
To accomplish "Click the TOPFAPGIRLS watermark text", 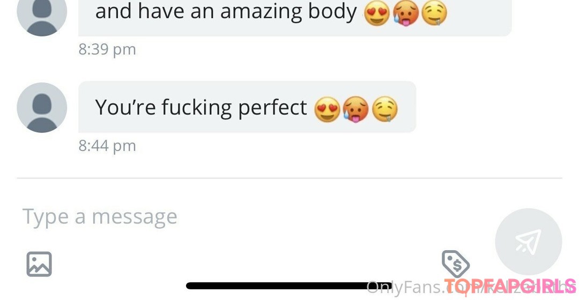I will point(510,287).
